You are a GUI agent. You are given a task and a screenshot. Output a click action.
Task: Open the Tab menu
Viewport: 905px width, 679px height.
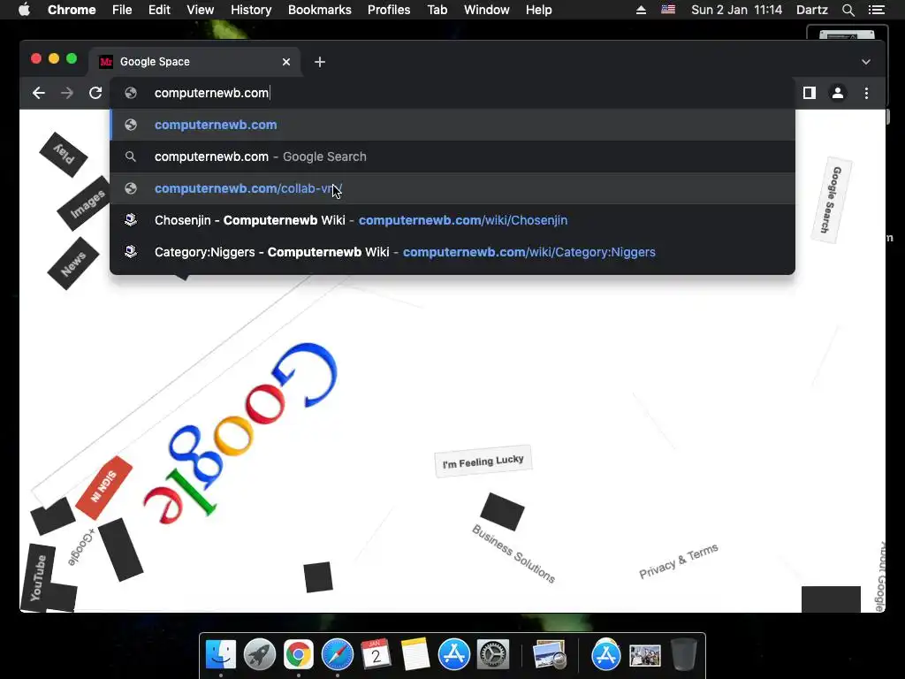click(x=437, y=10)
